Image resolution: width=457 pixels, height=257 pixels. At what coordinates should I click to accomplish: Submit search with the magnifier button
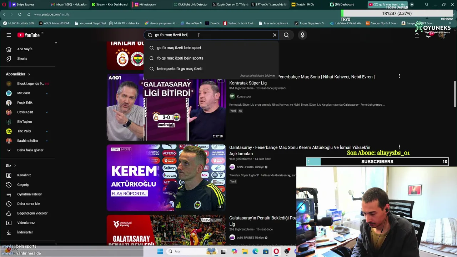click(x=286, y=35)
